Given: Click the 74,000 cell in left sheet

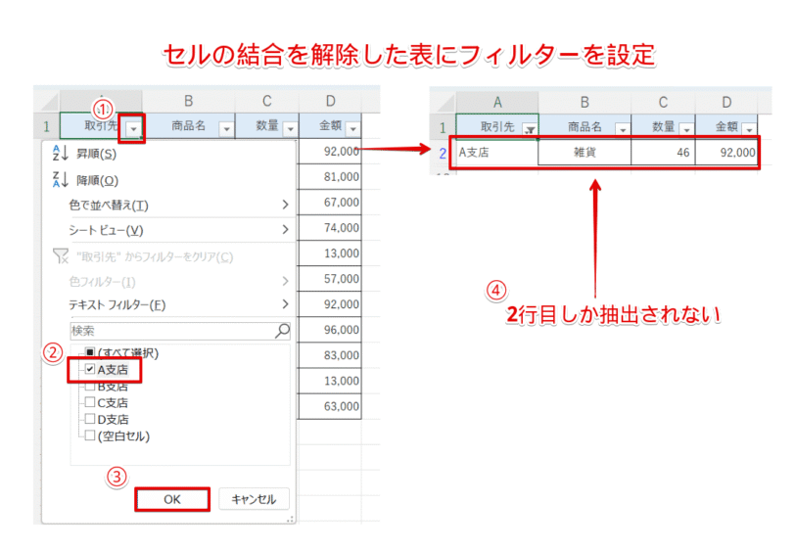Looking at the screenshot, I should [x=330, y=228].
